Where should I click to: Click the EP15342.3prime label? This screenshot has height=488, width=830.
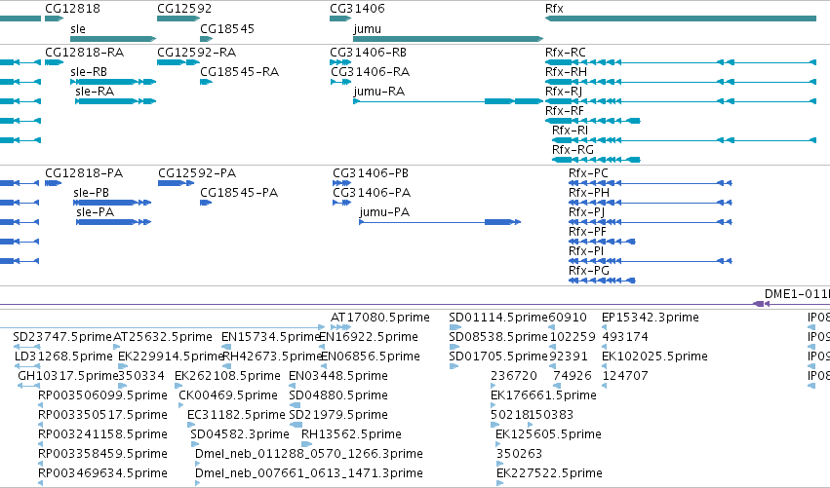[x=650, y=318]
